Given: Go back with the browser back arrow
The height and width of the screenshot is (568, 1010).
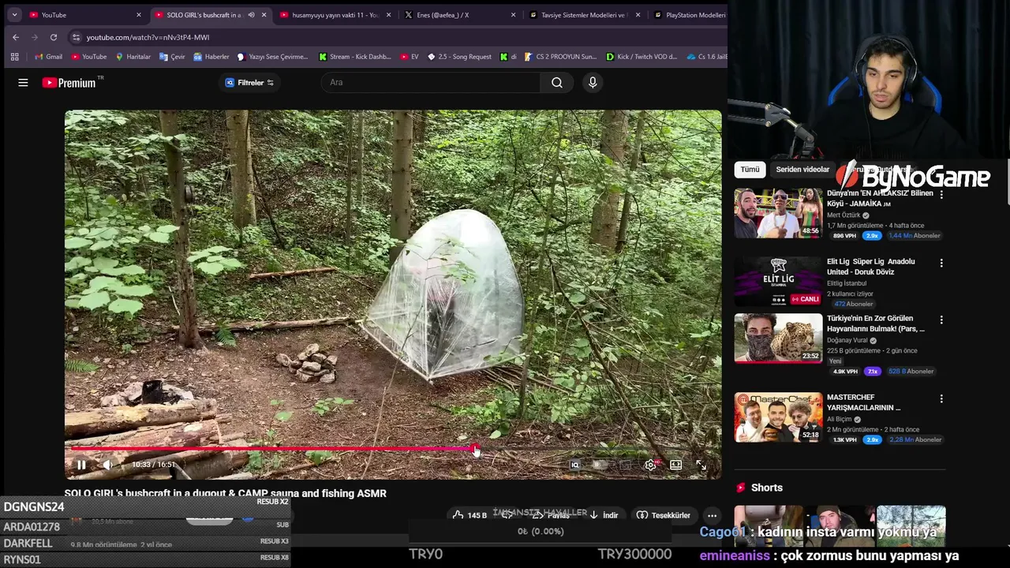Looking at the screenshot, I should click(16, 37).
